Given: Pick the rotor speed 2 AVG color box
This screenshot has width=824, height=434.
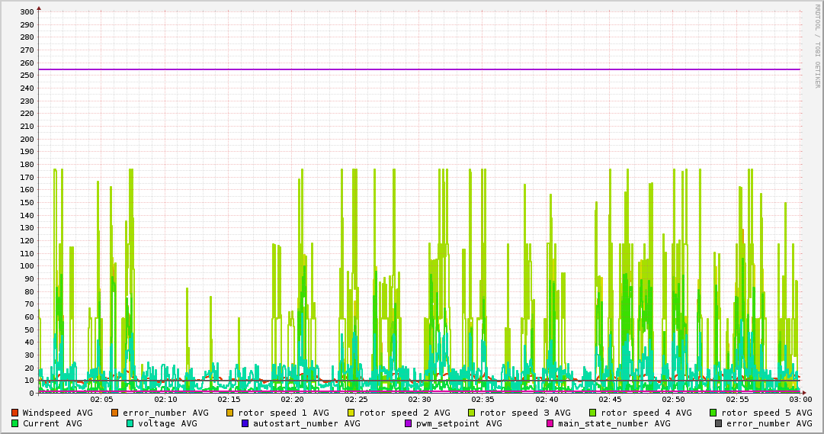Looking at the screenshot, I should [351, 413].
